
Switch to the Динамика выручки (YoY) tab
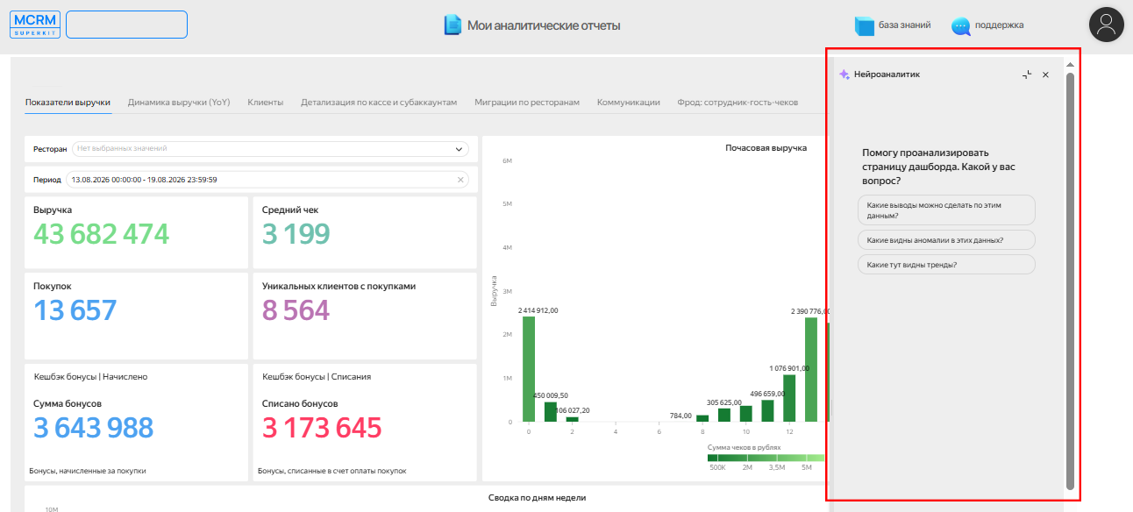coord(179,103)
